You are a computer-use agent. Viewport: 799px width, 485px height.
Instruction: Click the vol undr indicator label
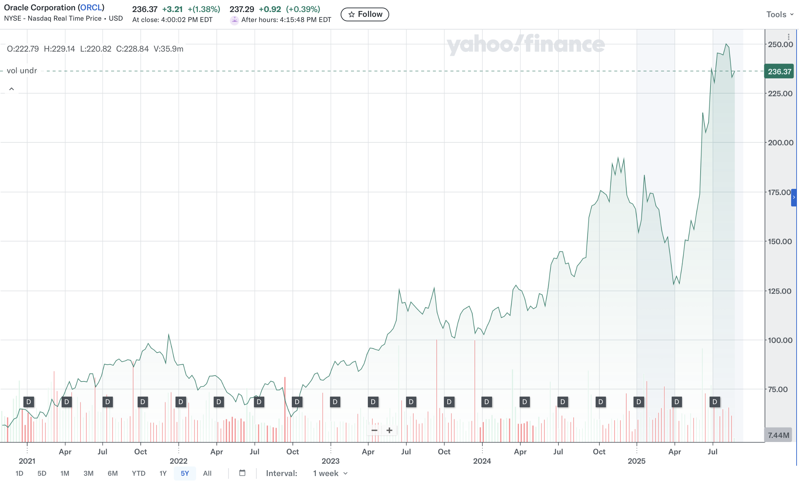point(22,71)
